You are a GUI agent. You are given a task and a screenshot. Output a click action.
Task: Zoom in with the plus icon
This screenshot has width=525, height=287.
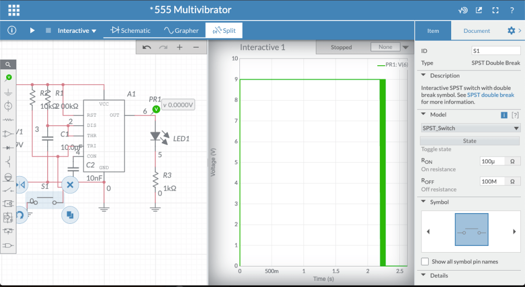coord(179,47)
